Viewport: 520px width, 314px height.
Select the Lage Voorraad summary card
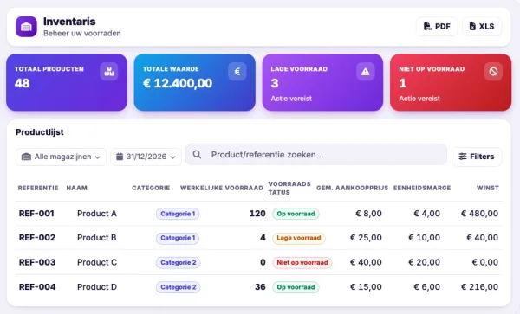(x=322, y=82)
